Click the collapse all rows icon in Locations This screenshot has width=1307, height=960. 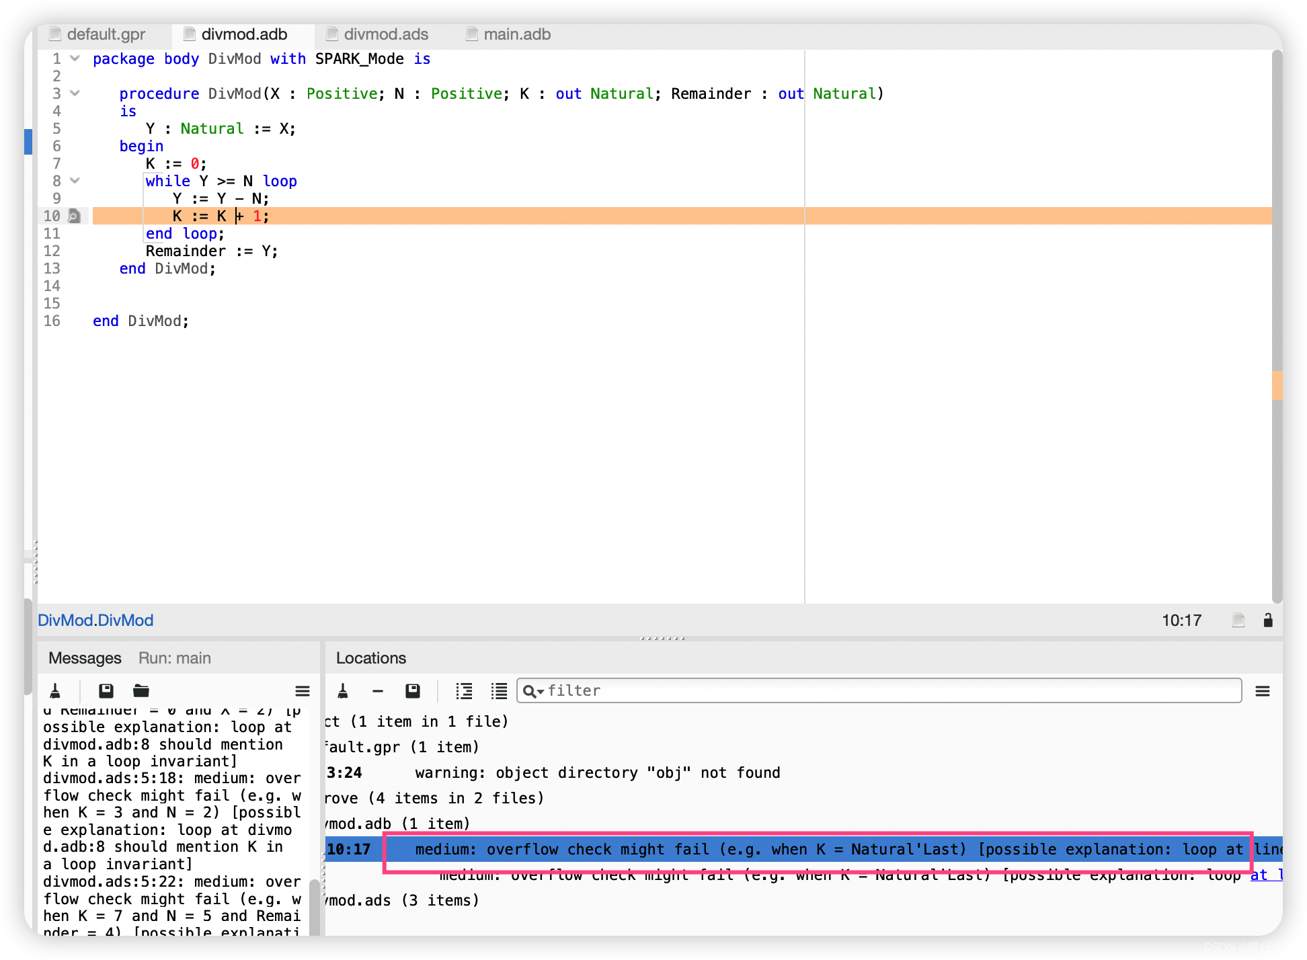(499, 690)
